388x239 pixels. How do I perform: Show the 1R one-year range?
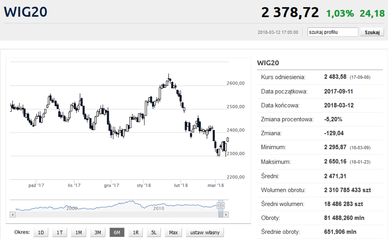pos(135,232)
